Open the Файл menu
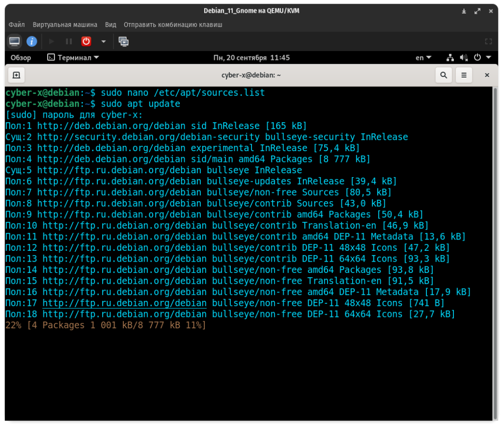 pos(17,25)
